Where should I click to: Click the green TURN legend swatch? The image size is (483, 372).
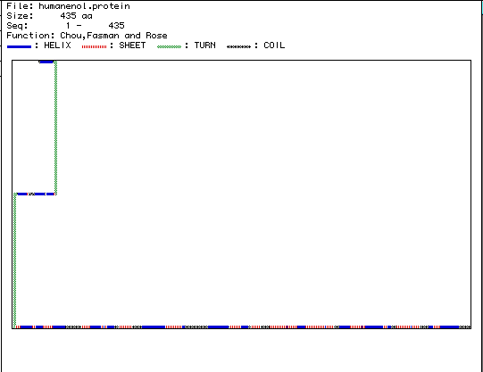169,46
